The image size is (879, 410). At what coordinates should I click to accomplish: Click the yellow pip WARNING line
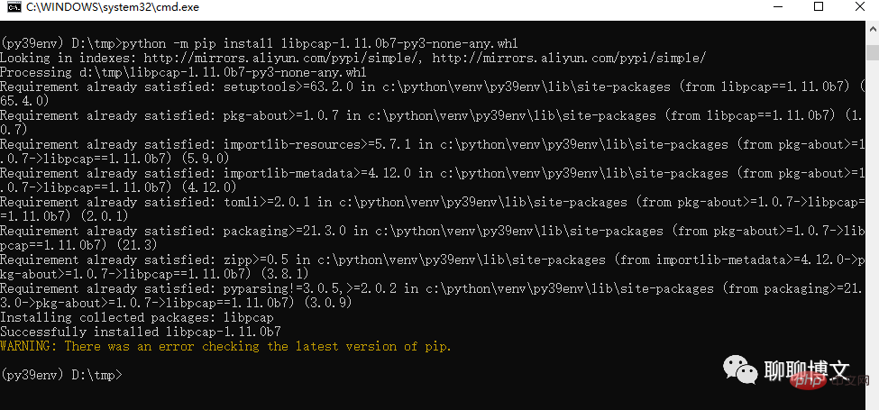225,346
